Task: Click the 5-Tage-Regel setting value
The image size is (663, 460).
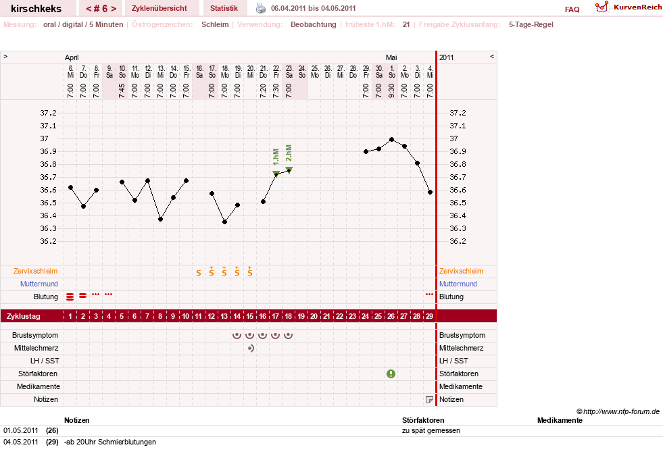Action: (x=531, y=24)
